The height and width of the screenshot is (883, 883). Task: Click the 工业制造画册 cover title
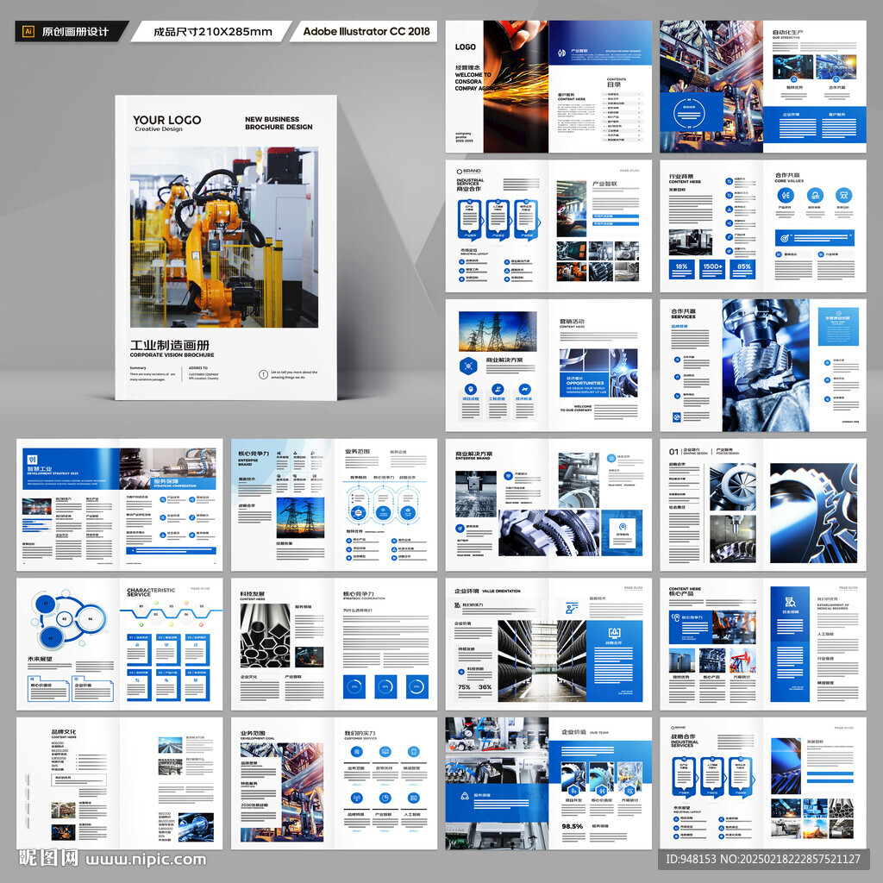[170, 345]
